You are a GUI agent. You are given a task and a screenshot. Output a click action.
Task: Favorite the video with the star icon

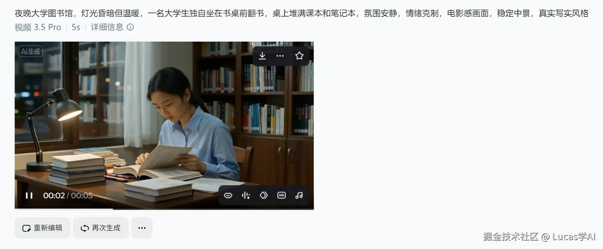pos(299,56)
